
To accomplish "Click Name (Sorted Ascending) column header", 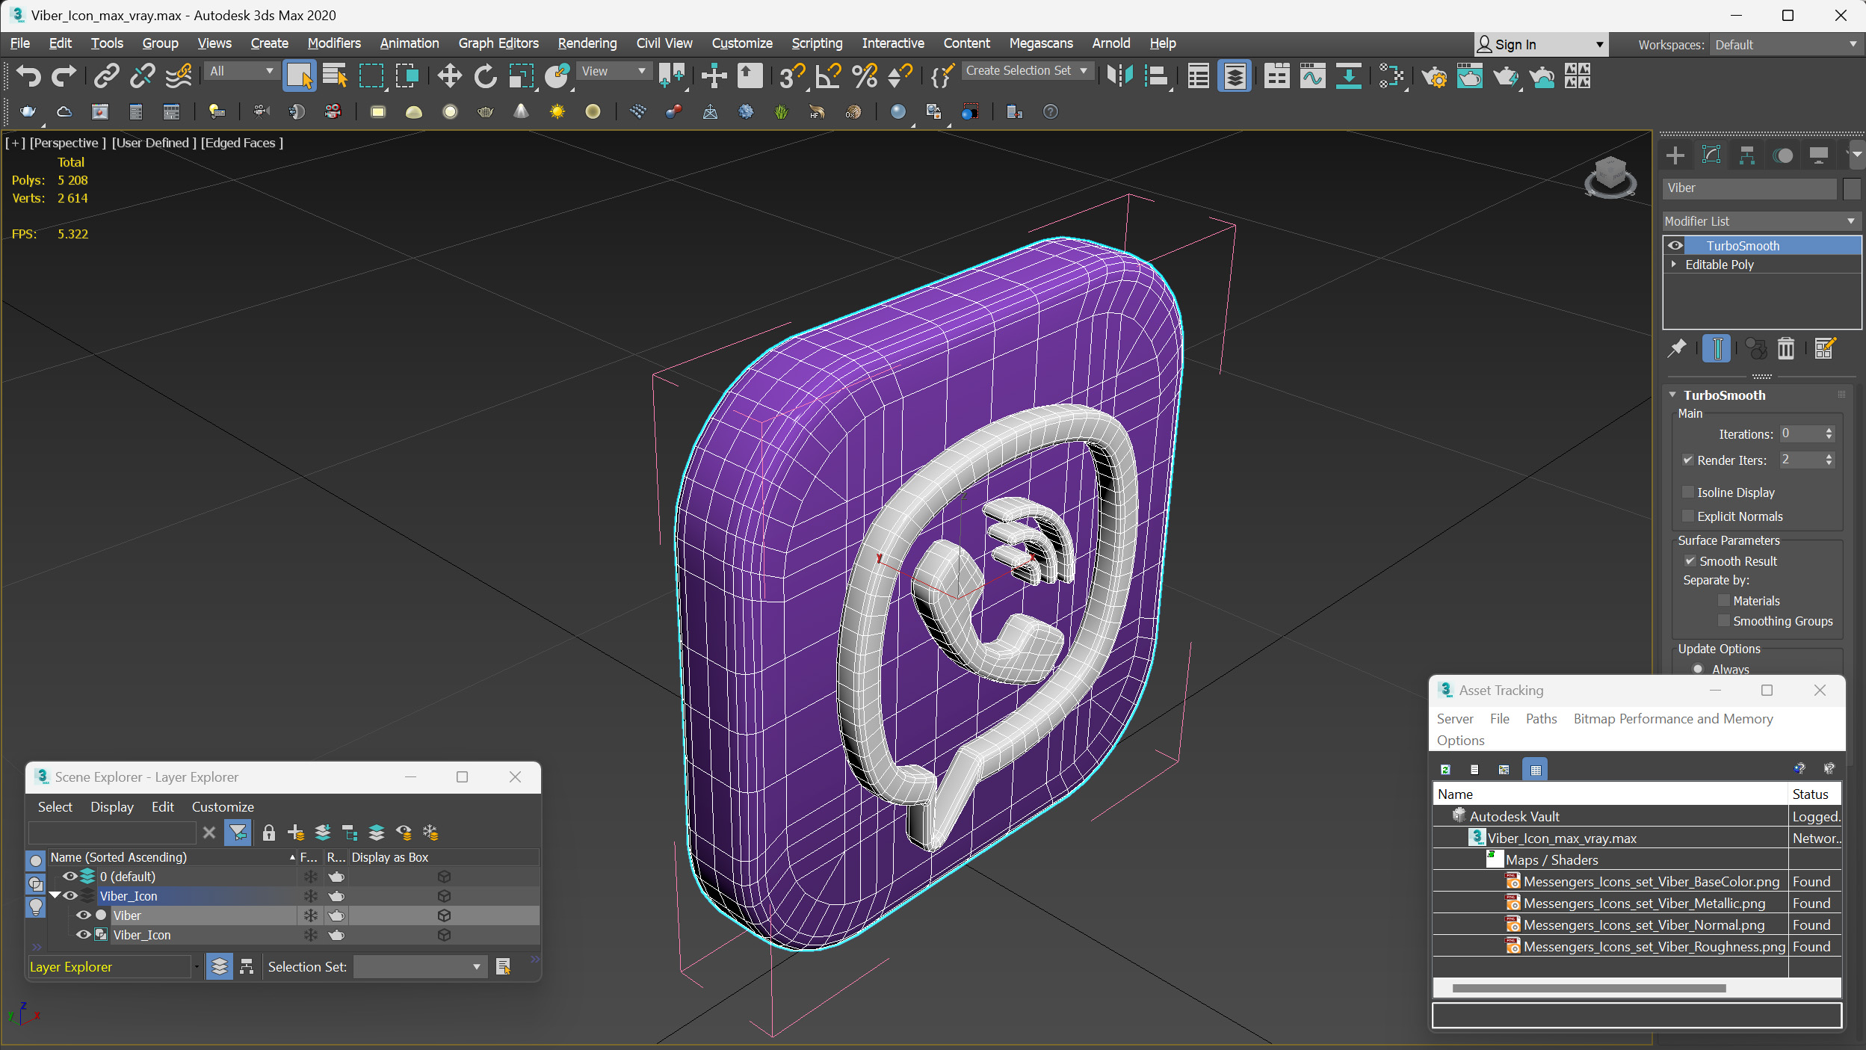I will (172, 857).
